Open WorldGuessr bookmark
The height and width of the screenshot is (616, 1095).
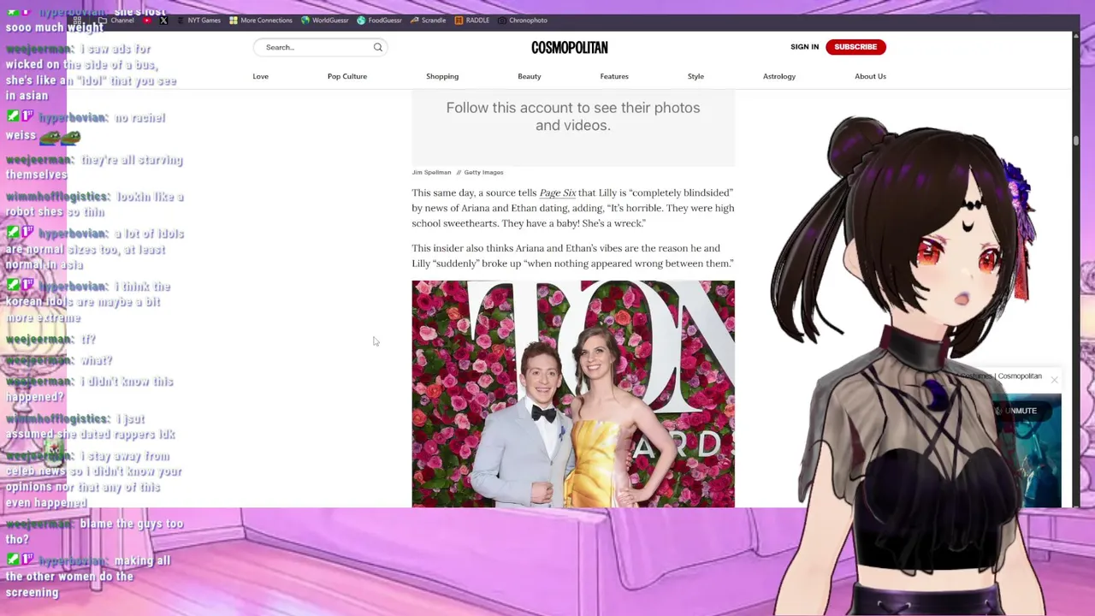[x=324, y=21]
